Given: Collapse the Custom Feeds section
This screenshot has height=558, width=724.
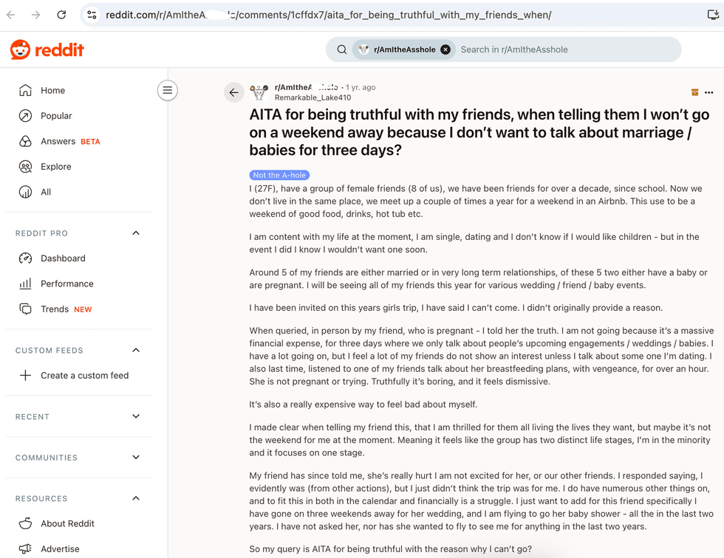Looking at the screenshot, I should 136,350.
